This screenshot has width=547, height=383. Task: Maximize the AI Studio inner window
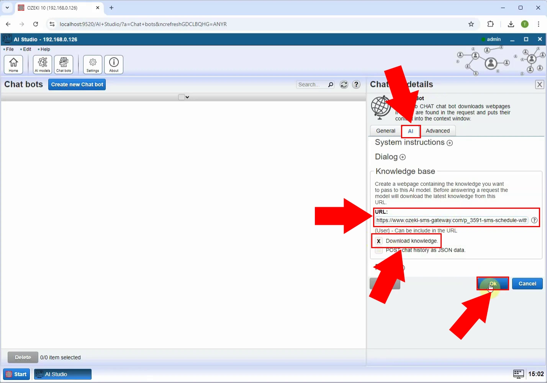526,39
